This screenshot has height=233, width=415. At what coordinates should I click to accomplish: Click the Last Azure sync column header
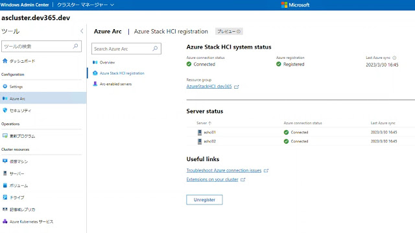coord(383,123)
